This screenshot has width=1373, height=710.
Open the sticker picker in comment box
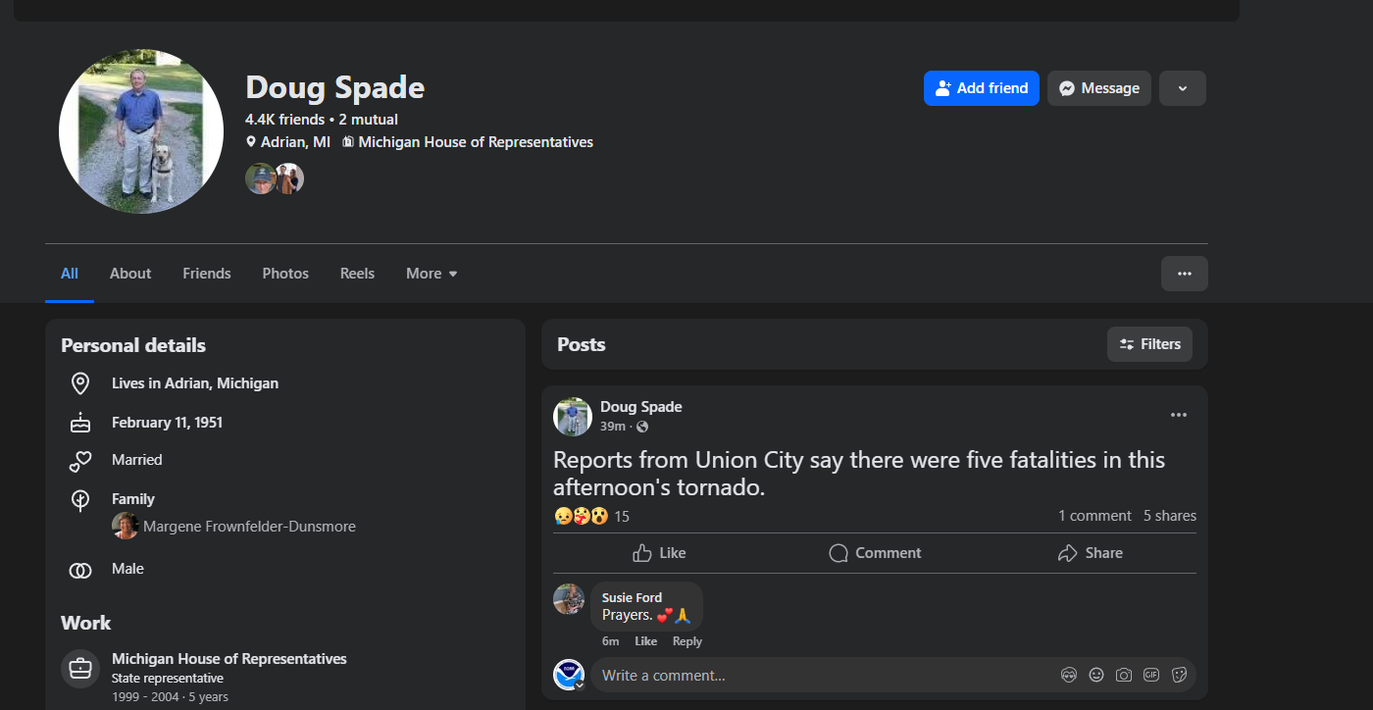click(x=1179, y=675)
